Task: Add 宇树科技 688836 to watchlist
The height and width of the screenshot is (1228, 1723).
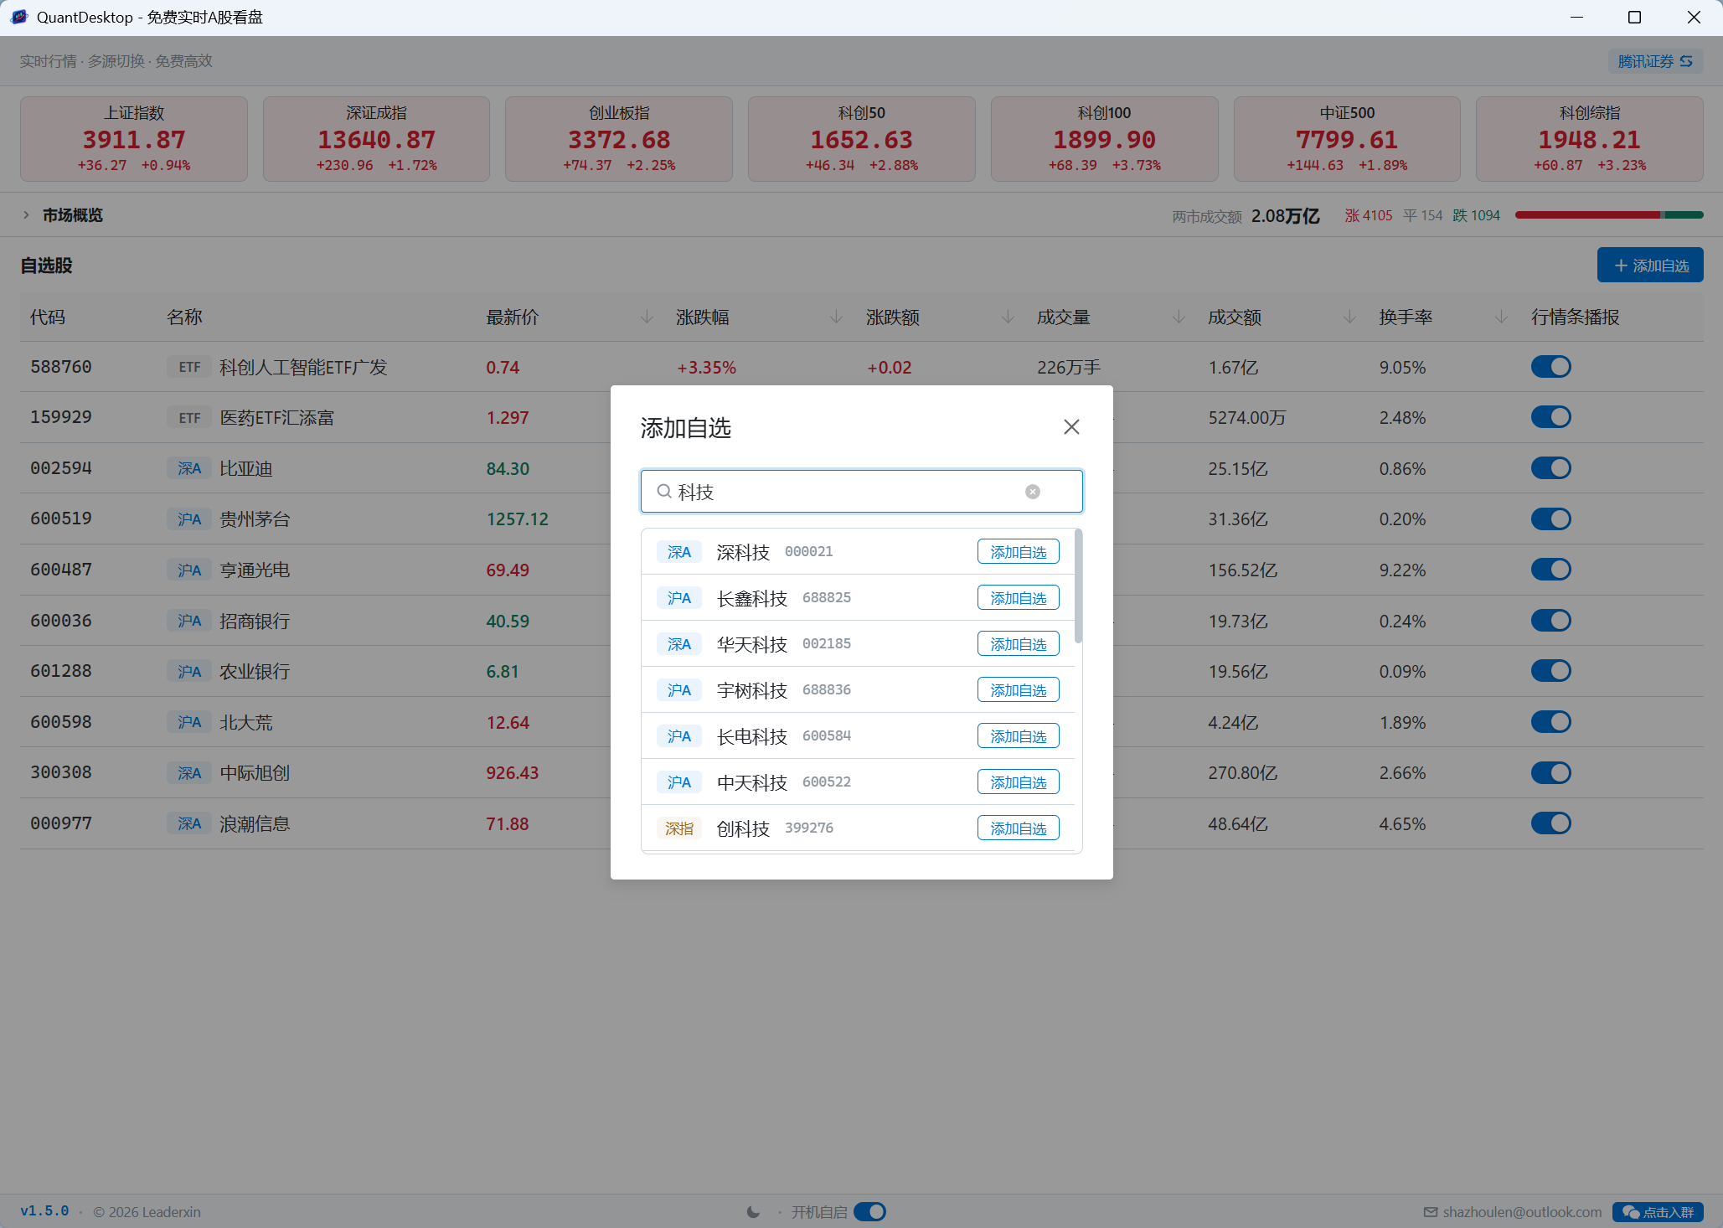Action: (x=1018, y=690)
